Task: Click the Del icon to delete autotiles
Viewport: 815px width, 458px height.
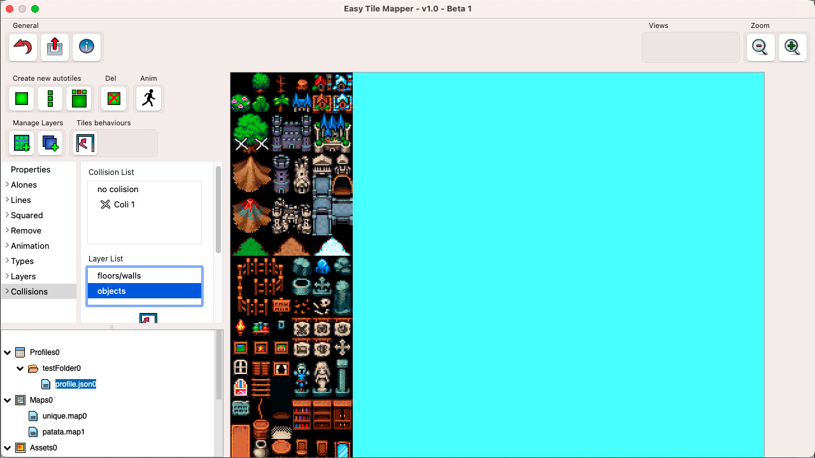Action: click(x=113, y=99)
